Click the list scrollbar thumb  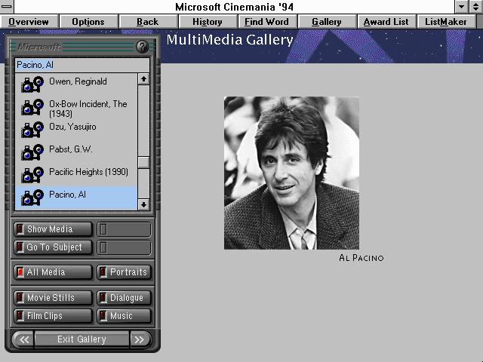143,163
